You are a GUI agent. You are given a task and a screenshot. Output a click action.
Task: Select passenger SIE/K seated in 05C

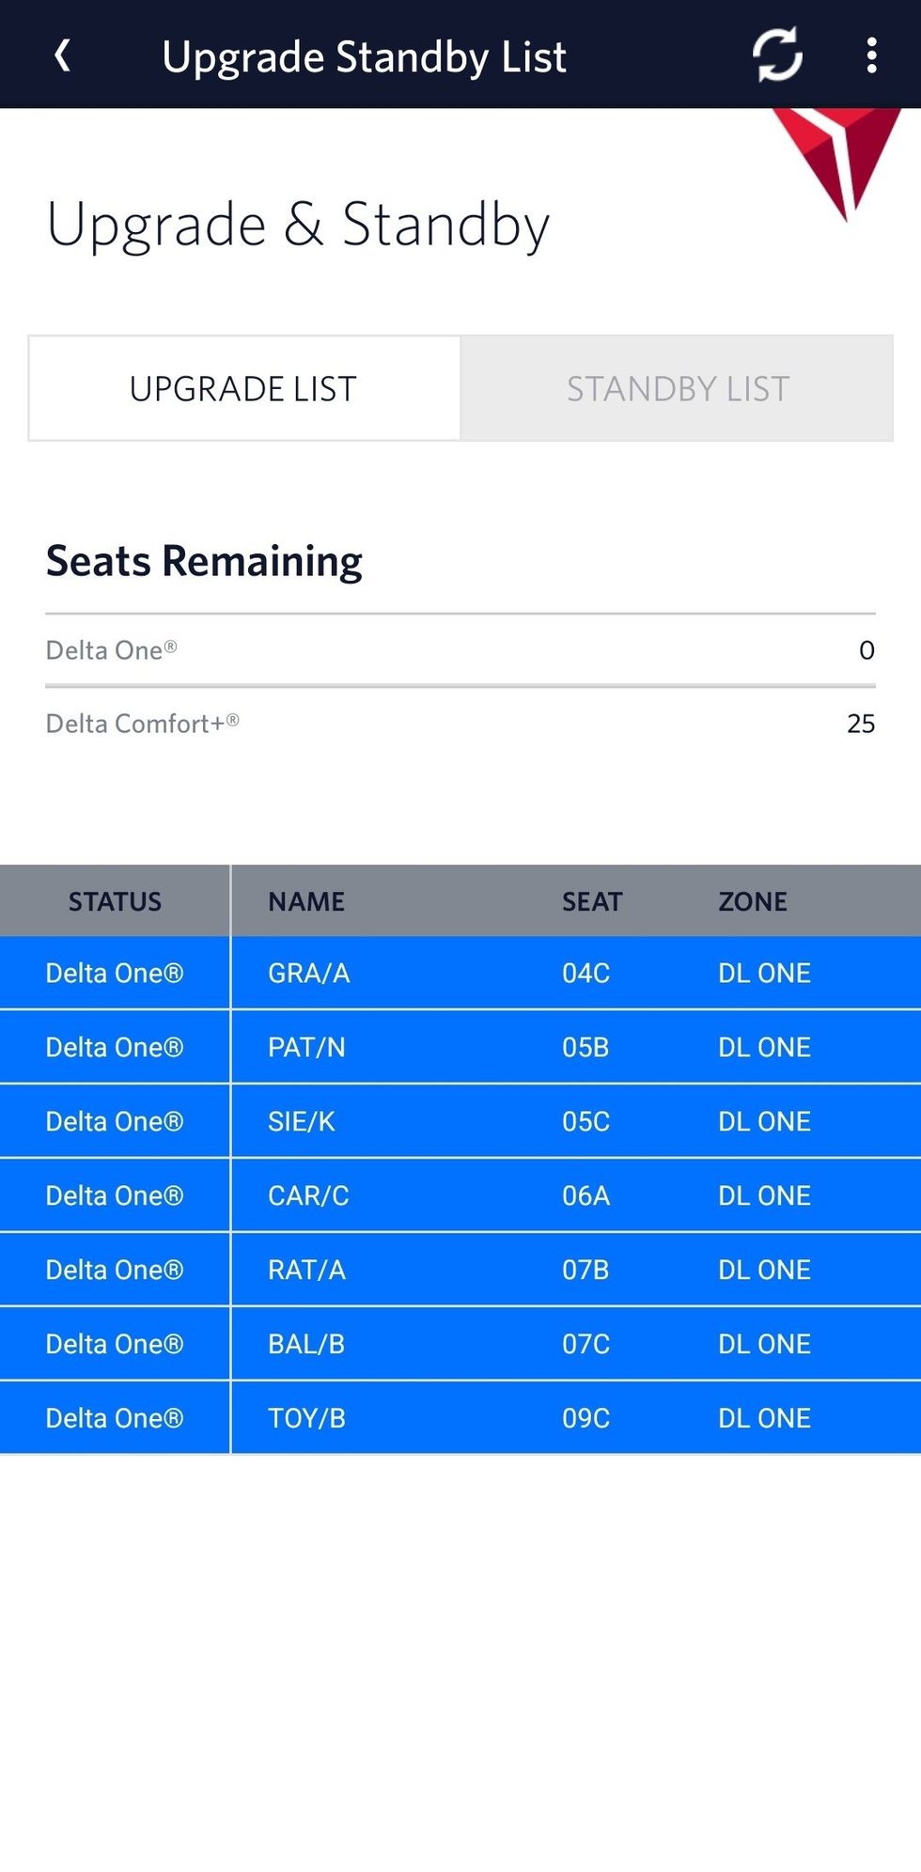point(307,1120)
